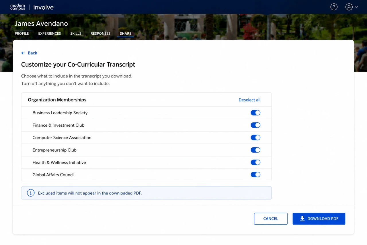Go back using the Back link
367x245 pixels.
29,53
